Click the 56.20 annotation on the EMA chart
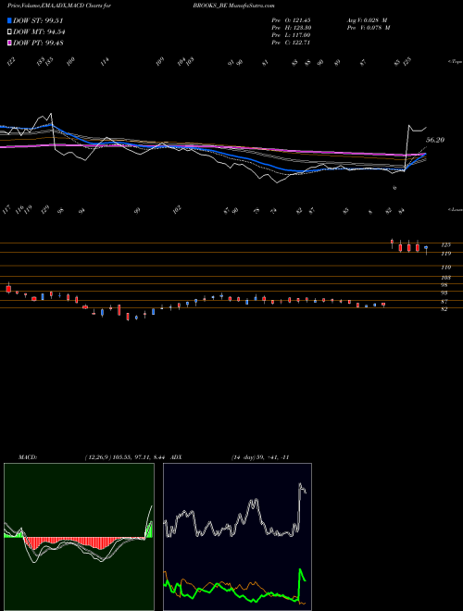Screen dimensions: 463x611 [x=435, y=140]
